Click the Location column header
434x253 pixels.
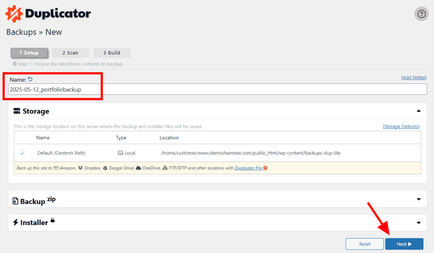169,137
